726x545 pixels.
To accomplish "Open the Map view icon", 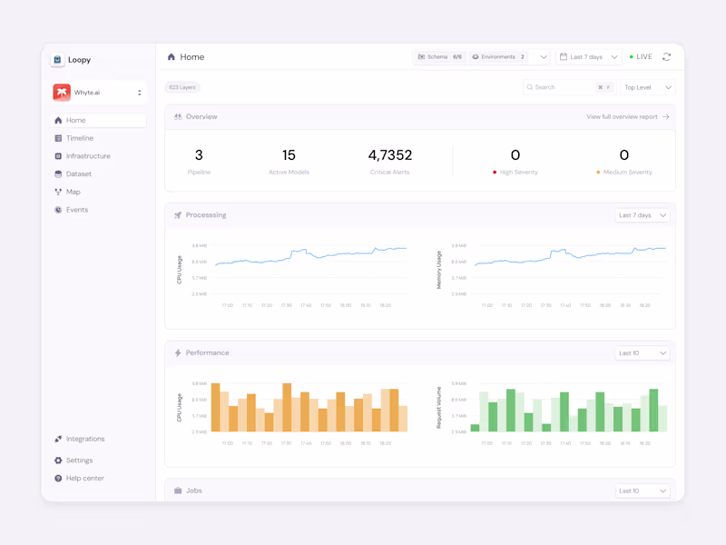I will (59, 192).
